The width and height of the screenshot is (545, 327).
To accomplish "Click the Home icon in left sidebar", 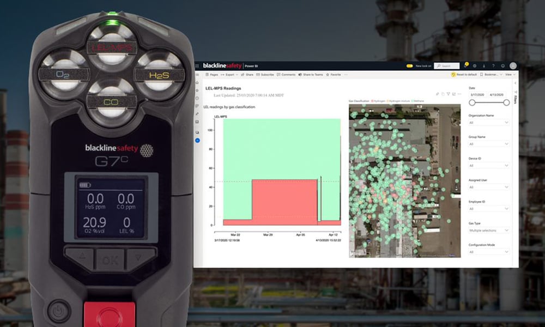I will [x=197, y=83].
